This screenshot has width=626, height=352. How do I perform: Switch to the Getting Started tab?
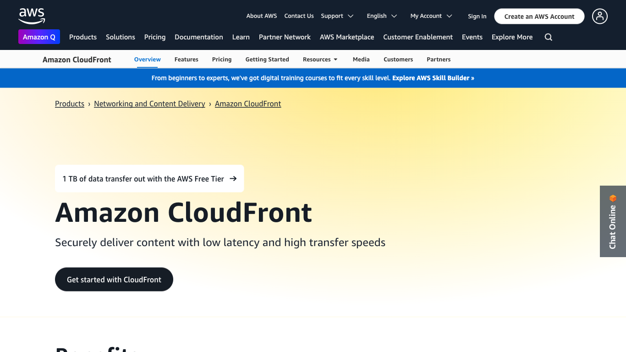[x=267, y=60]
